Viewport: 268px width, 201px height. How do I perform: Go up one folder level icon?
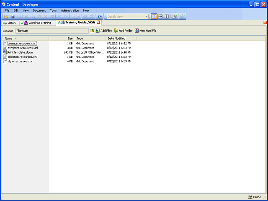(x=92, y=31)
